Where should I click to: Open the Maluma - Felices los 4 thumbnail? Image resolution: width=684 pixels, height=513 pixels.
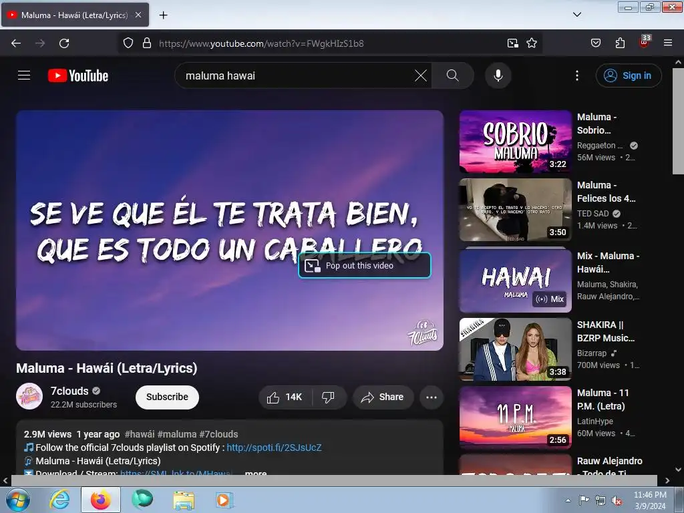point(515,209)
